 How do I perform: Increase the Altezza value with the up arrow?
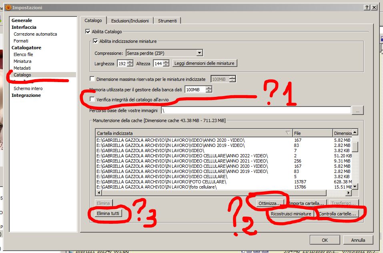[x=166, y=62]
